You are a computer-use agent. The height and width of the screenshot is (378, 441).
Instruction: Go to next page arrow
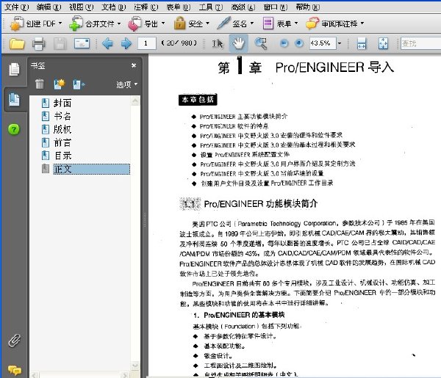click(x=126, y=43)
